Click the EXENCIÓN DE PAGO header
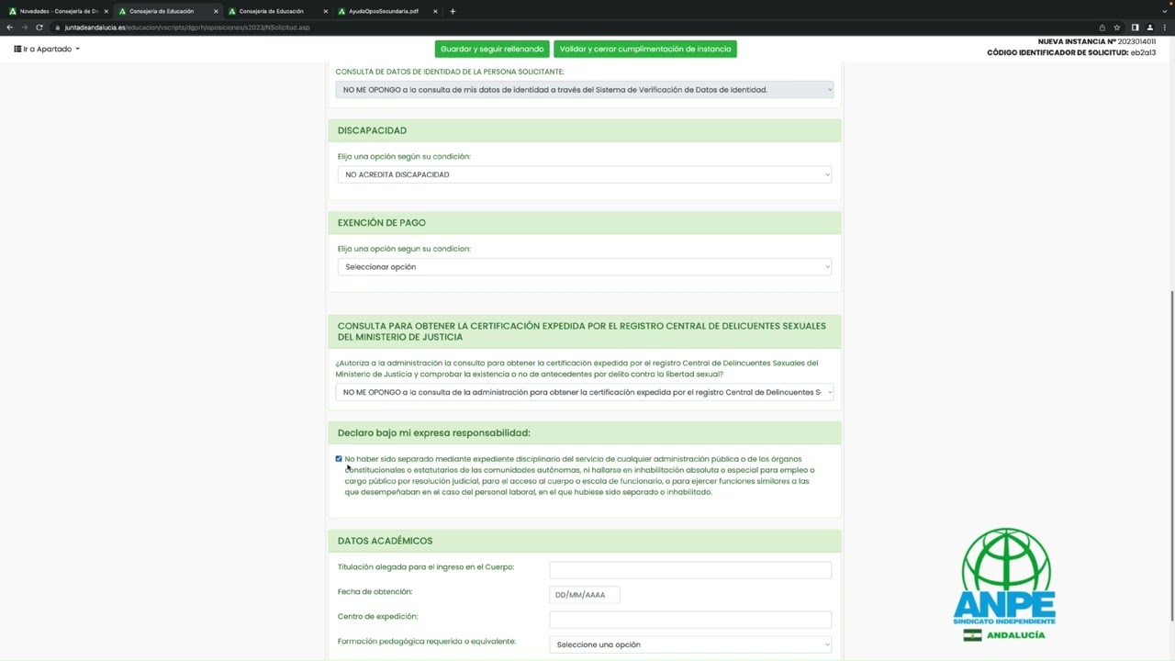Image resolution: width=1175 pixels, height=661 pixels. (585, 223)
